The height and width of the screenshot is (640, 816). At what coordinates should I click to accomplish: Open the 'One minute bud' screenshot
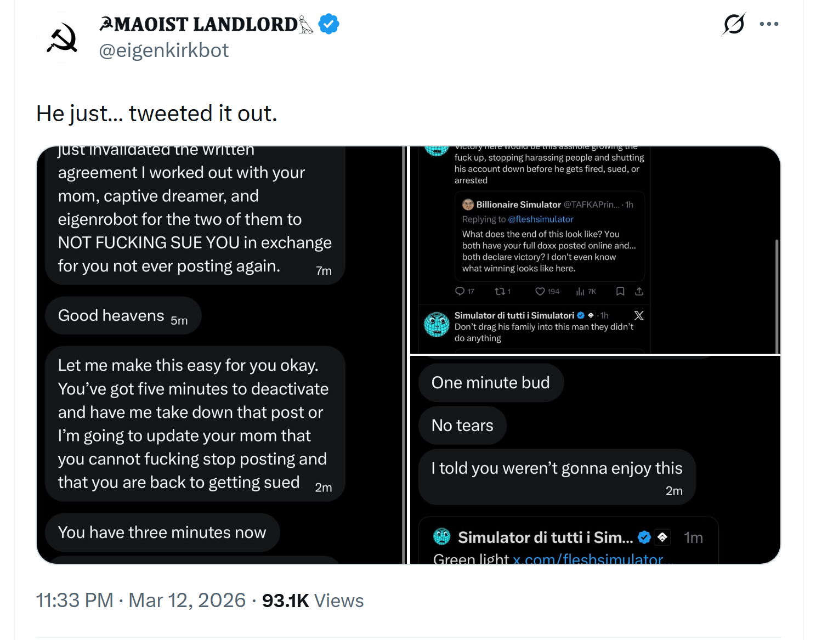(x=595, y=460)
